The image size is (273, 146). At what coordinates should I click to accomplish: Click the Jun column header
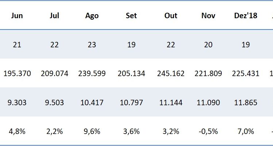click(x=17, y=16)
